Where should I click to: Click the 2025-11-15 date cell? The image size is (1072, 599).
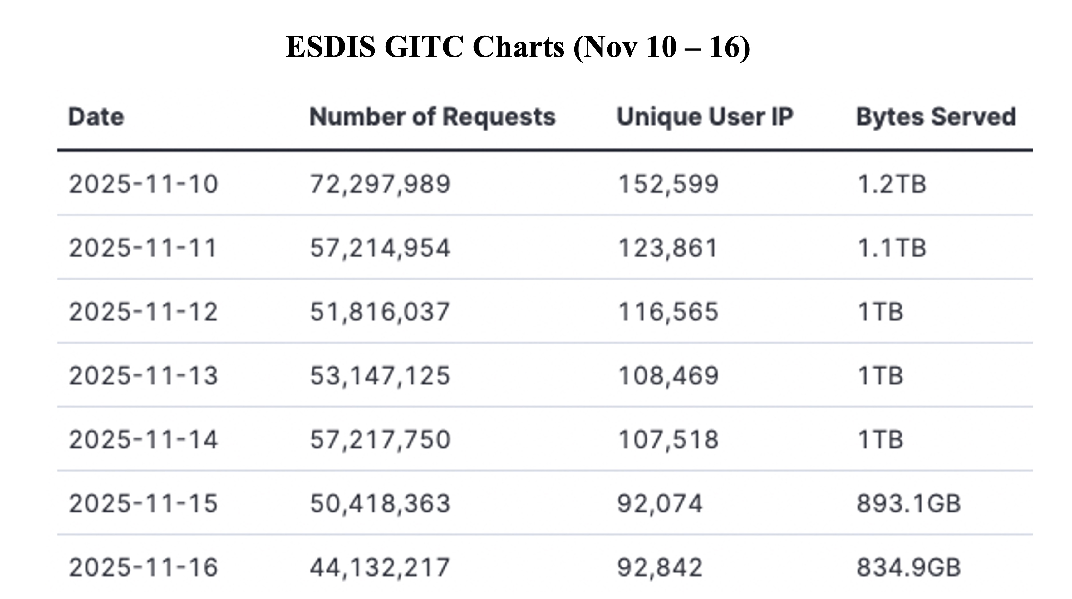[143, 504]
